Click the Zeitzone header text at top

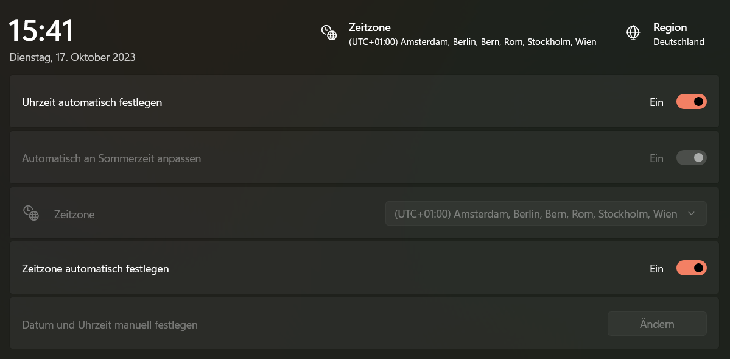coord(370,27)
